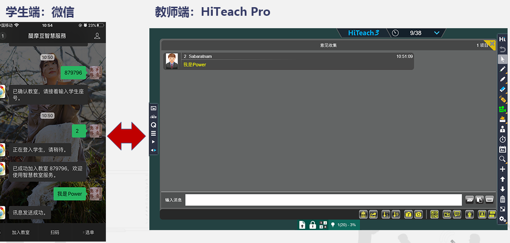Open the stopwatch timer tool
This screenshot has height=243, width=510.
(x=502, y=139)
